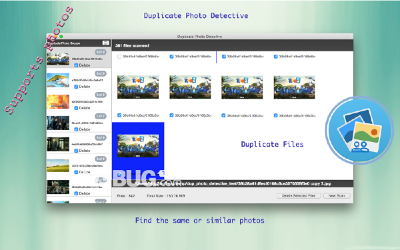Screen dimensions: 400x250
Task: Toggle Delete for the fiery explosion group
Action: click(x=76, y=108)
